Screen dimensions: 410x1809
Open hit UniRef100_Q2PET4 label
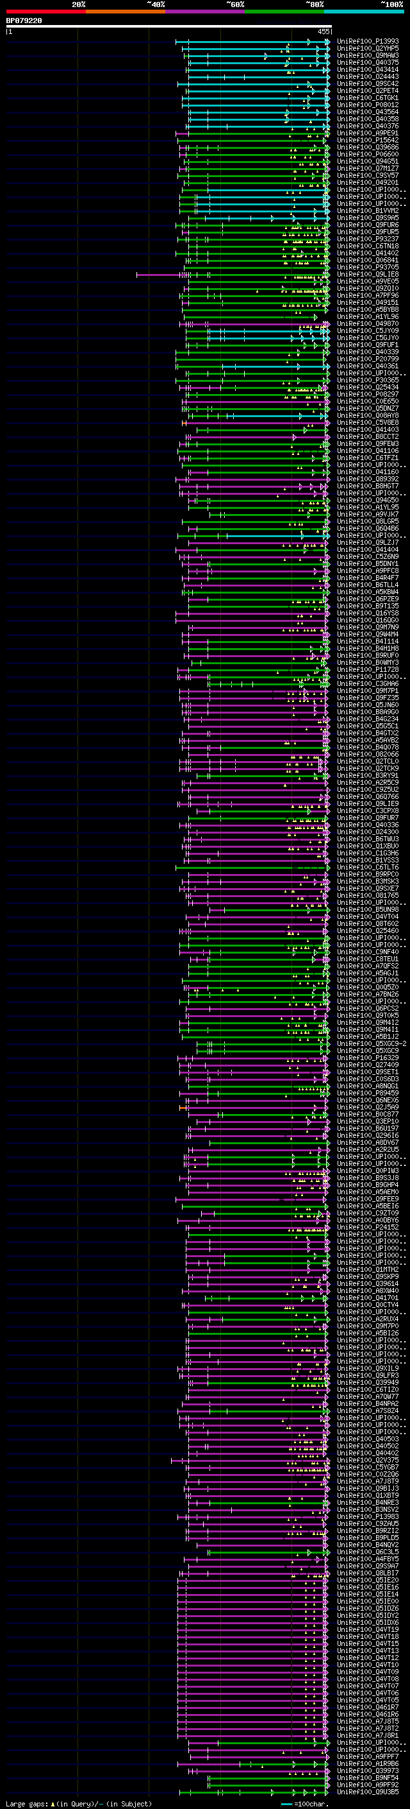pos(368,90)
